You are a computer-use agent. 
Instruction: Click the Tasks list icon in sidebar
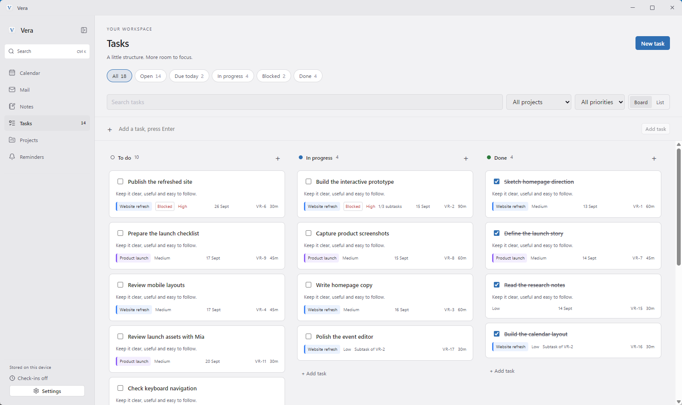click(12, 123)
